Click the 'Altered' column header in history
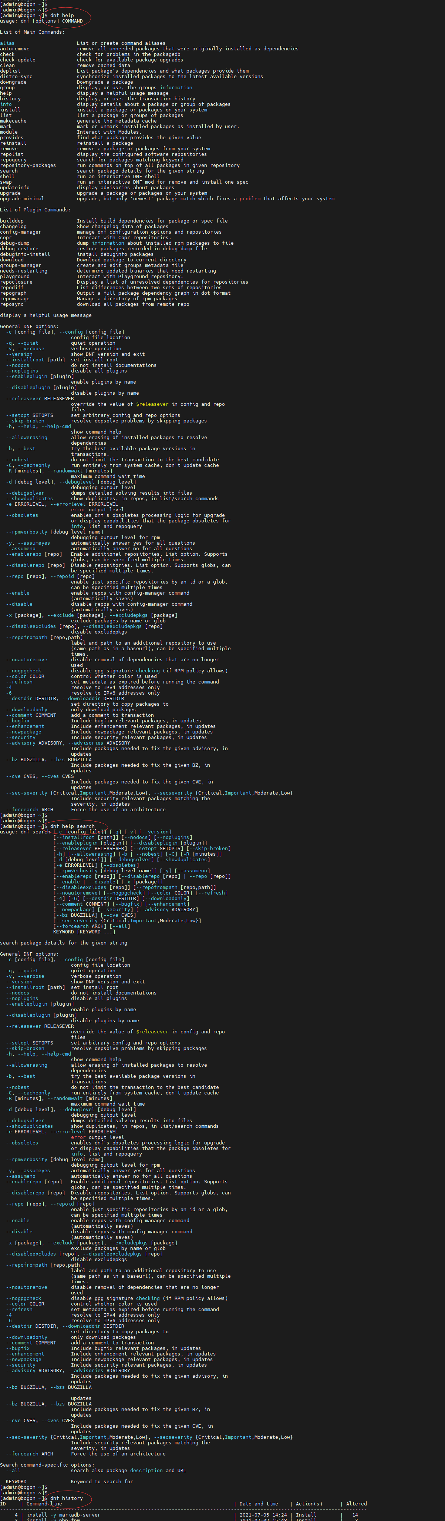Image resolution: width=445 pixels, height=1521 pixels. point(356,1504)
